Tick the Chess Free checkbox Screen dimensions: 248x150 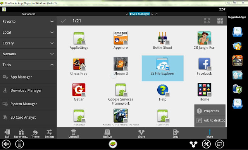click(84, 68)
